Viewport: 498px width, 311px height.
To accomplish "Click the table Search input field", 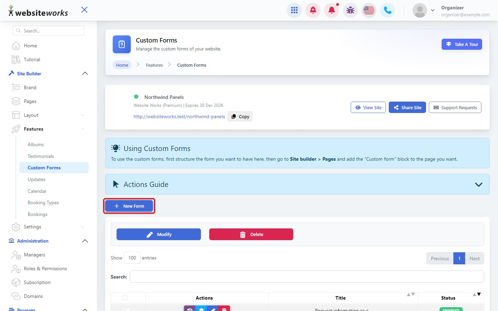I will (x=307, y=277).
